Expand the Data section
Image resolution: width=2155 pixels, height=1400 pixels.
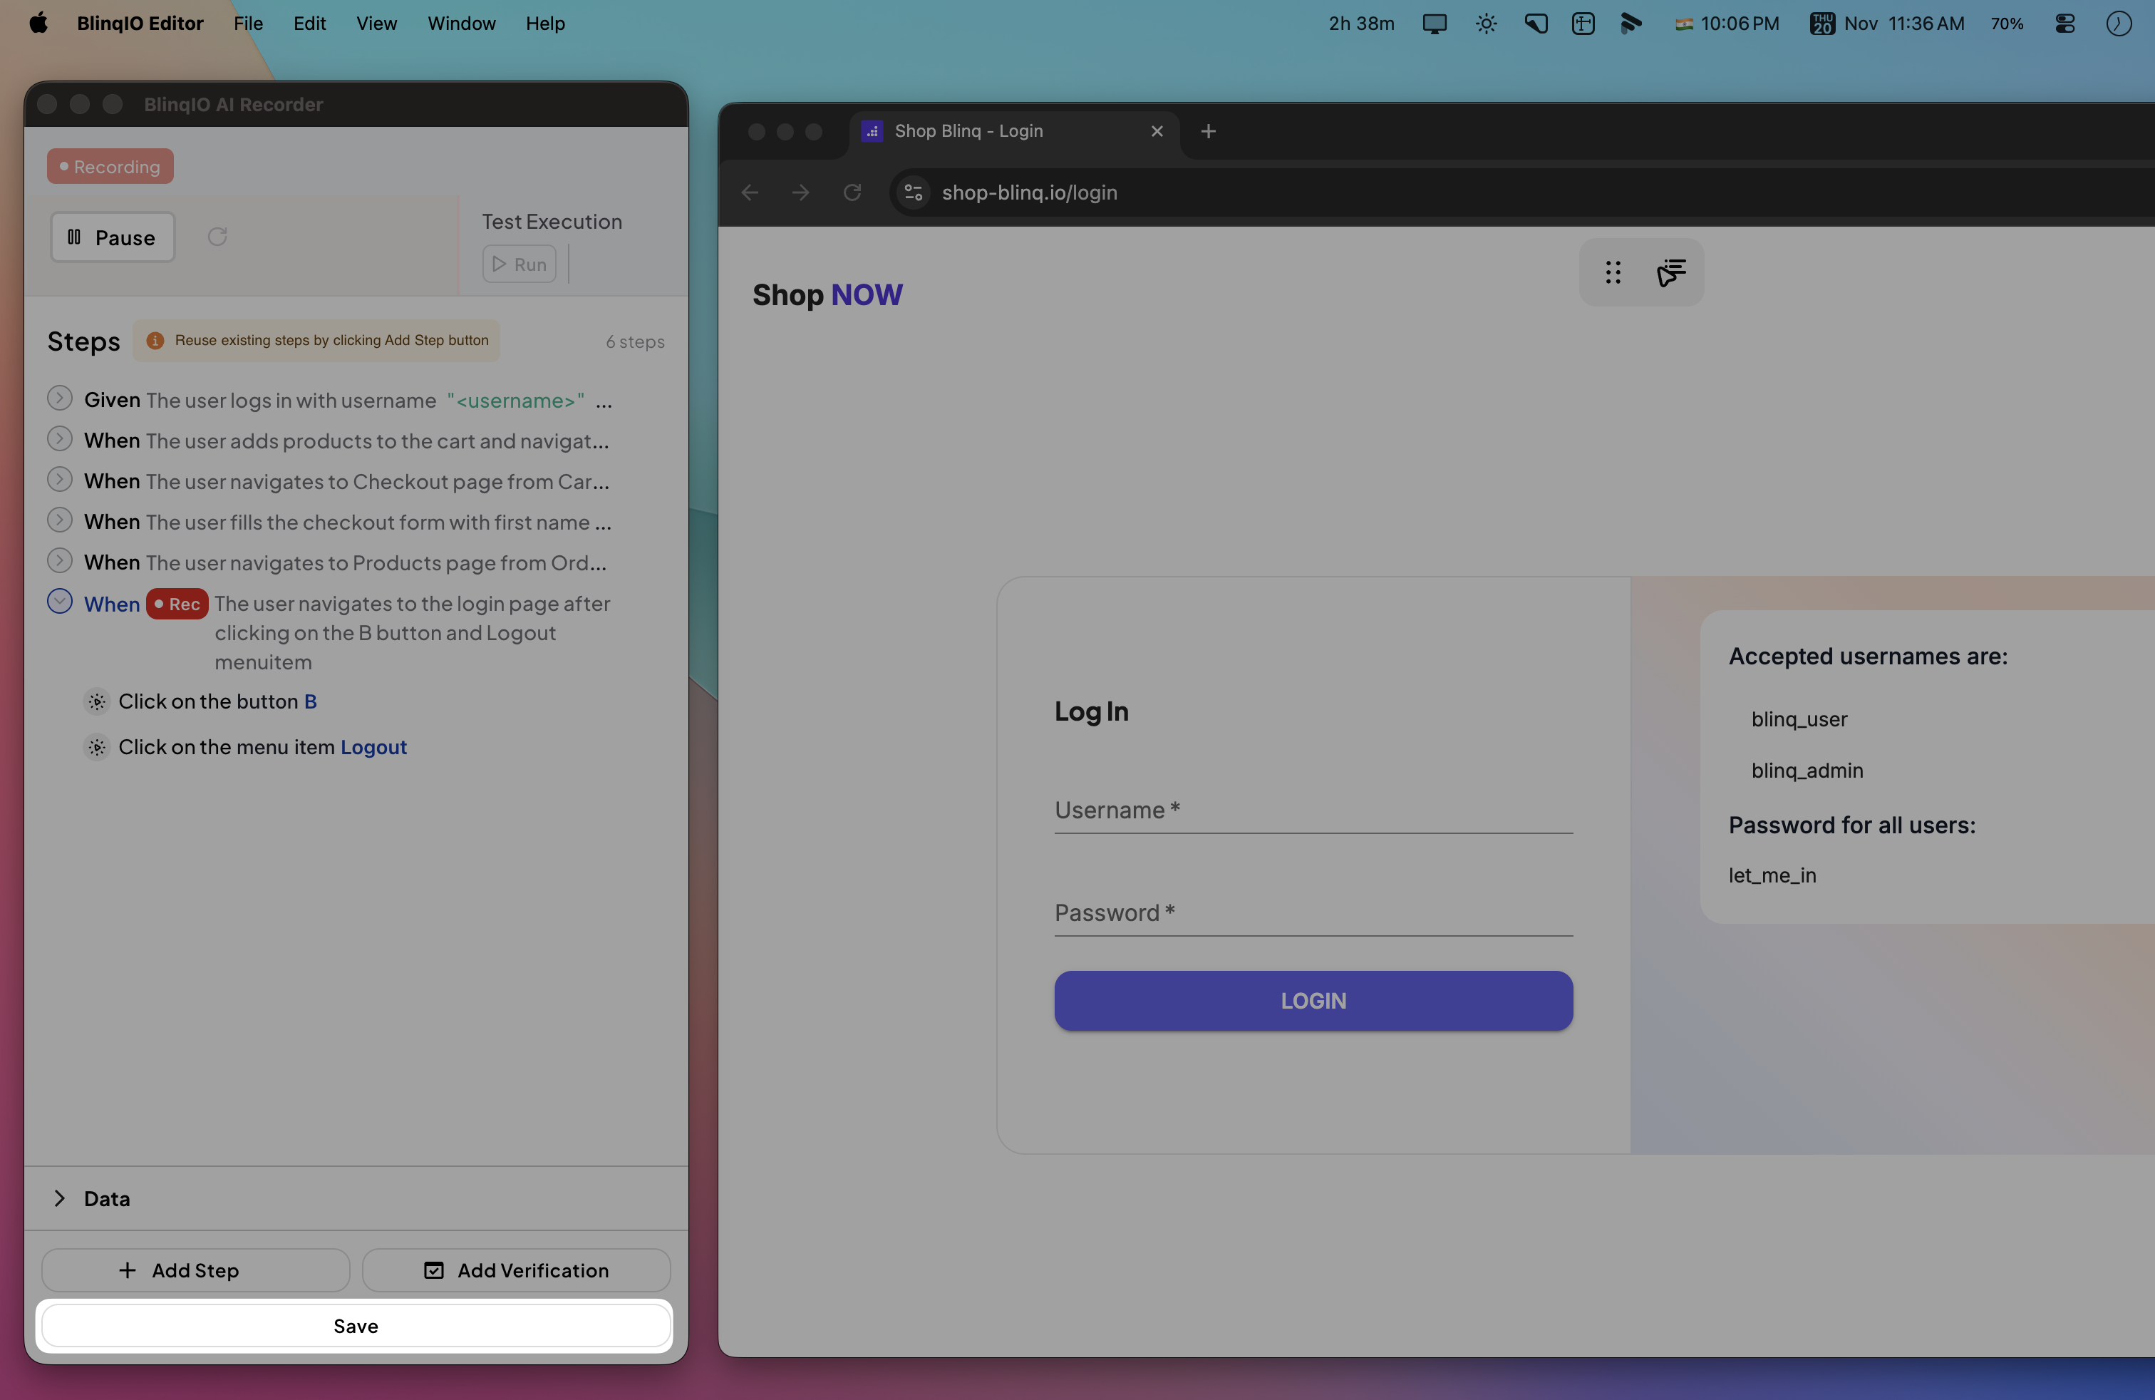pyautogui.click(x=60, y=1198)
